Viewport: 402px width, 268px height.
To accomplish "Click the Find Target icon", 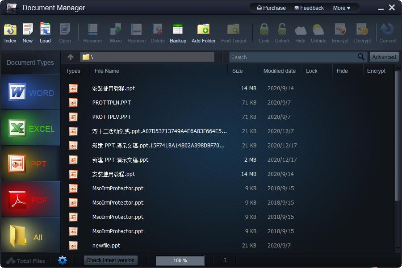I will (x=234, y=33).
